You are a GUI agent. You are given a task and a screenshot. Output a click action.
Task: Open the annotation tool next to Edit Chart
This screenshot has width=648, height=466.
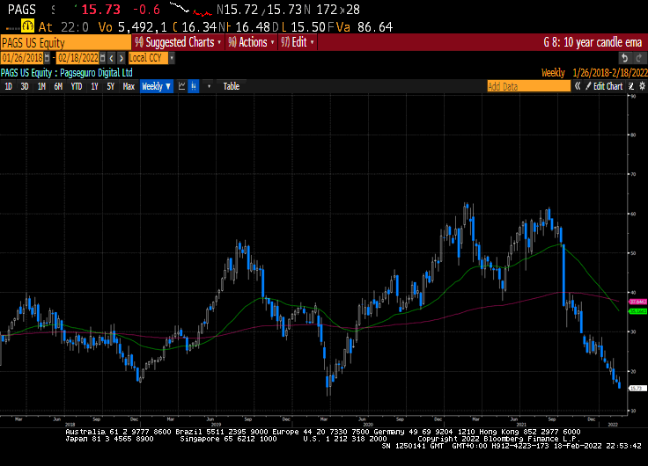631,86
